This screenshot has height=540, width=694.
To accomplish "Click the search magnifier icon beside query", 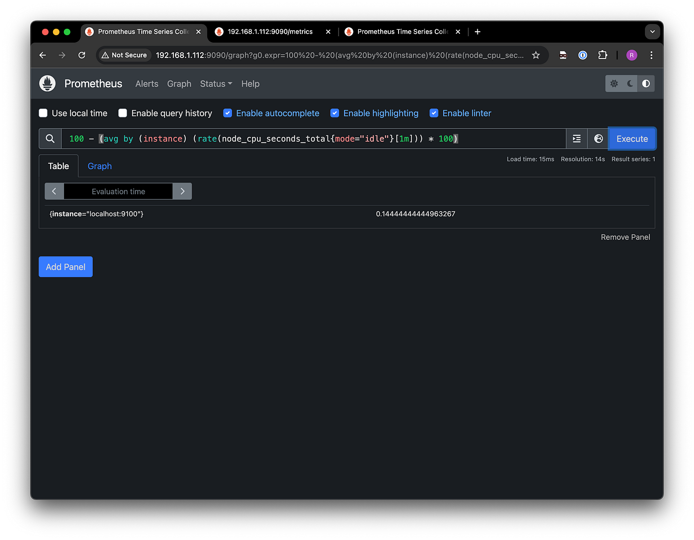I will [50, 139].
